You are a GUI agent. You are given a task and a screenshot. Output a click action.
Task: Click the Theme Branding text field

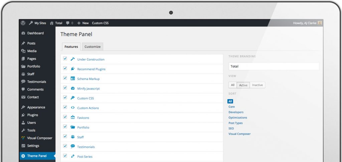point(274,67)
